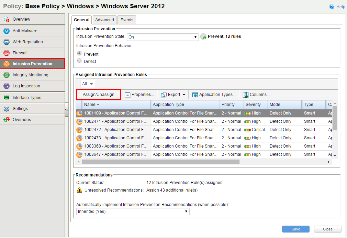
Task: Click the Firewall brick icon
Action: pyautogui.click(x=7, y=53)
